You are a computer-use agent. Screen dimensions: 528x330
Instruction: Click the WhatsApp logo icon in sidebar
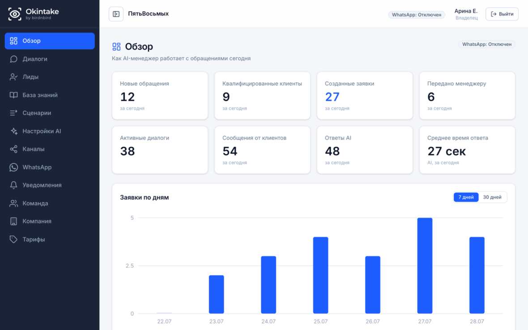tap(13, 167)
